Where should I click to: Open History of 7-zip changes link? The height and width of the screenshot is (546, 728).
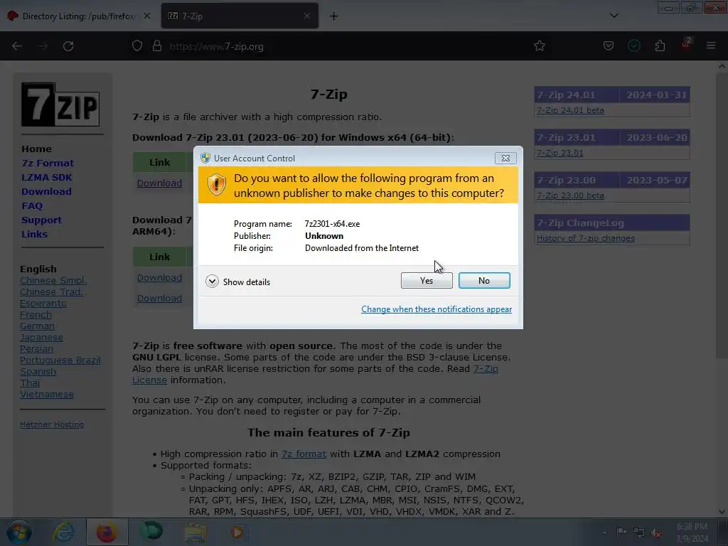[586, 238]
